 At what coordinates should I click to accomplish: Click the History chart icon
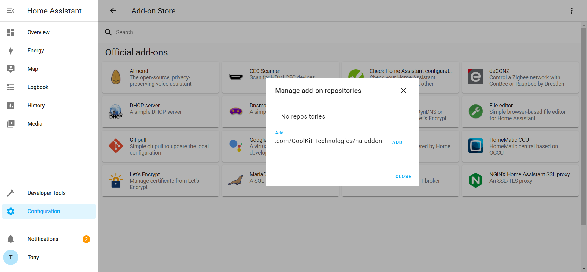tap(11, 106)
